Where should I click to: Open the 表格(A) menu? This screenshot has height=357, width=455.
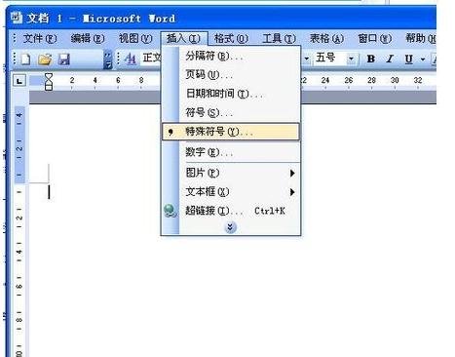[x=326, y=39]
